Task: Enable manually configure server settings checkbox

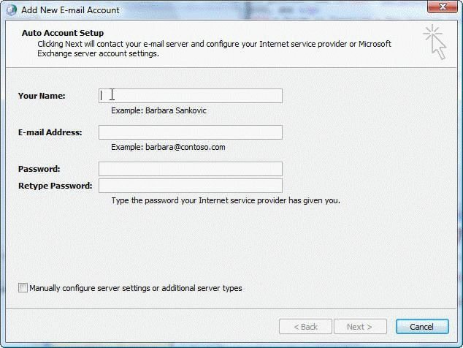Action: pyautogui.click(x=23, y=287)
